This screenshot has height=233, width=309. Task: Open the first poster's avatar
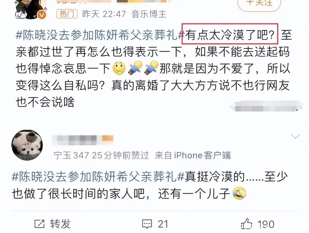click(x=29, y=9)
